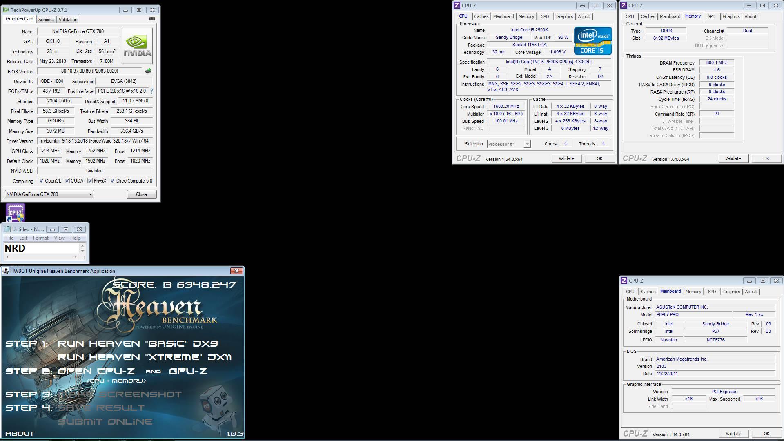Click the Core Speed 1600.20 MHz value

click(506, 107)
